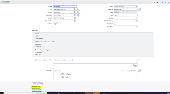Open the help icon in header

coord(157,3)
